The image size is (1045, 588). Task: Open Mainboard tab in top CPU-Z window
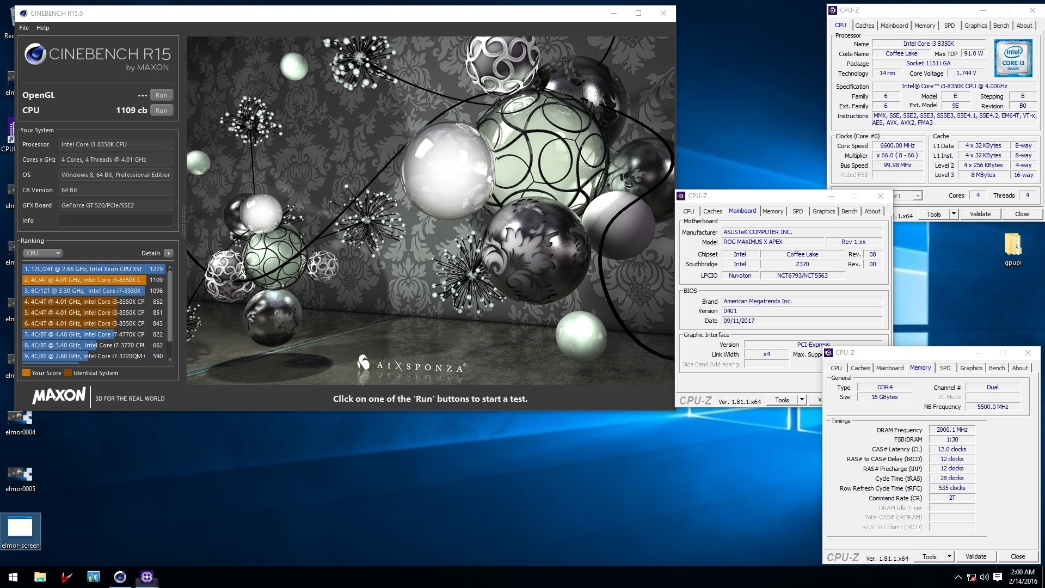pos(894,26)
